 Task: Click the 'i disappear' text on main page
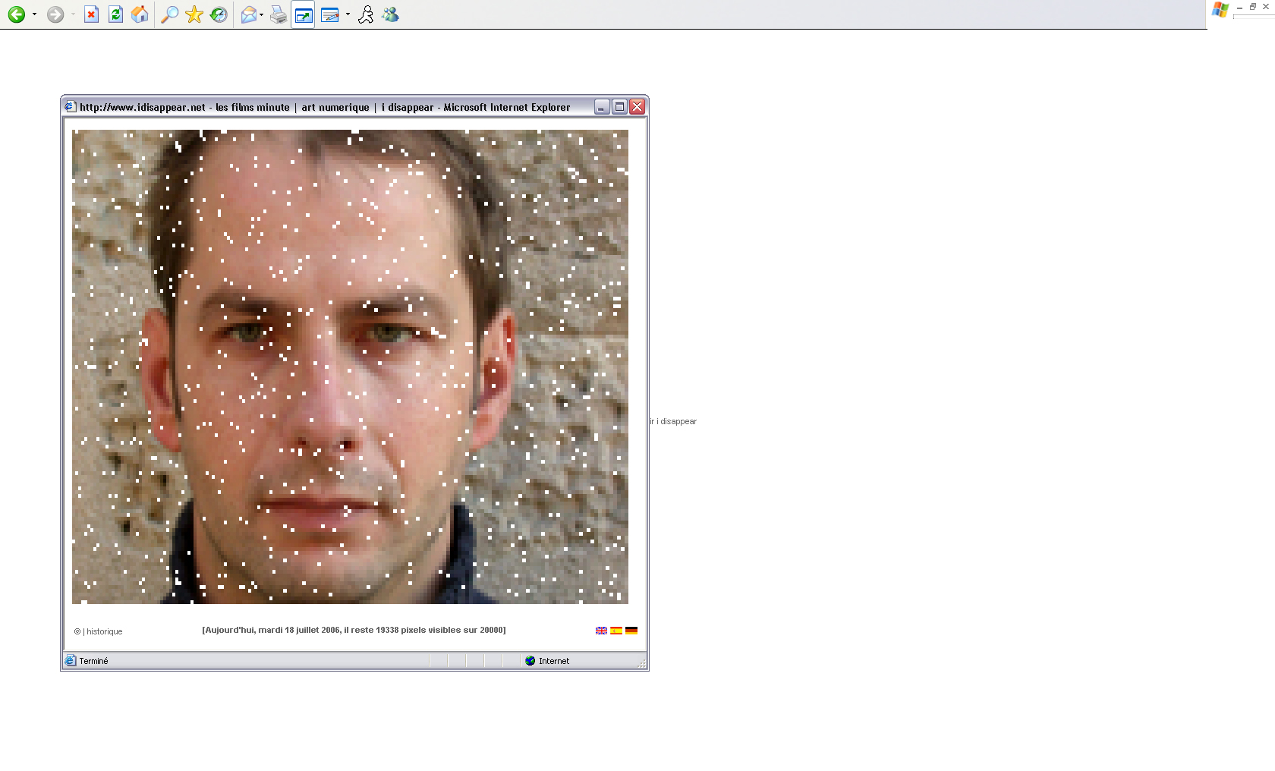pos(676,421)
